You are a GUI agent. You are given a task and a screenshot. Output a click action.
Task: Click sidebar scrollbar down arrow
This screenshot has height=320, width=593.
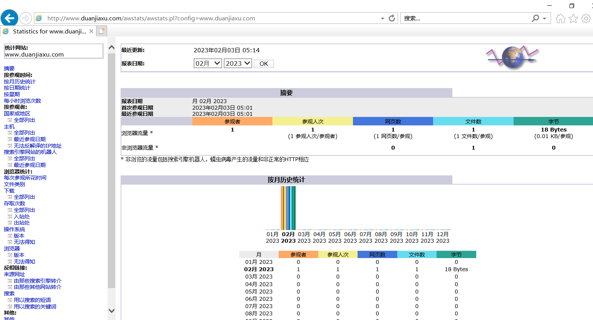point(112,310)
